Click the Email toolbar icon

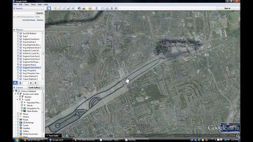click(103, 8)
